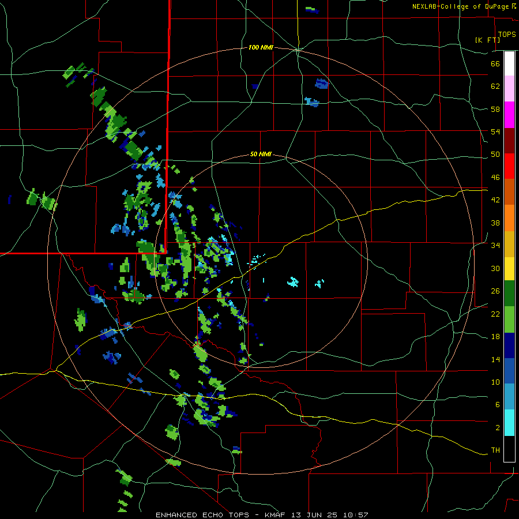This screenshot has width=519, height=519.
Task: Click the TH legend label
Action: (x=495, y=450)
